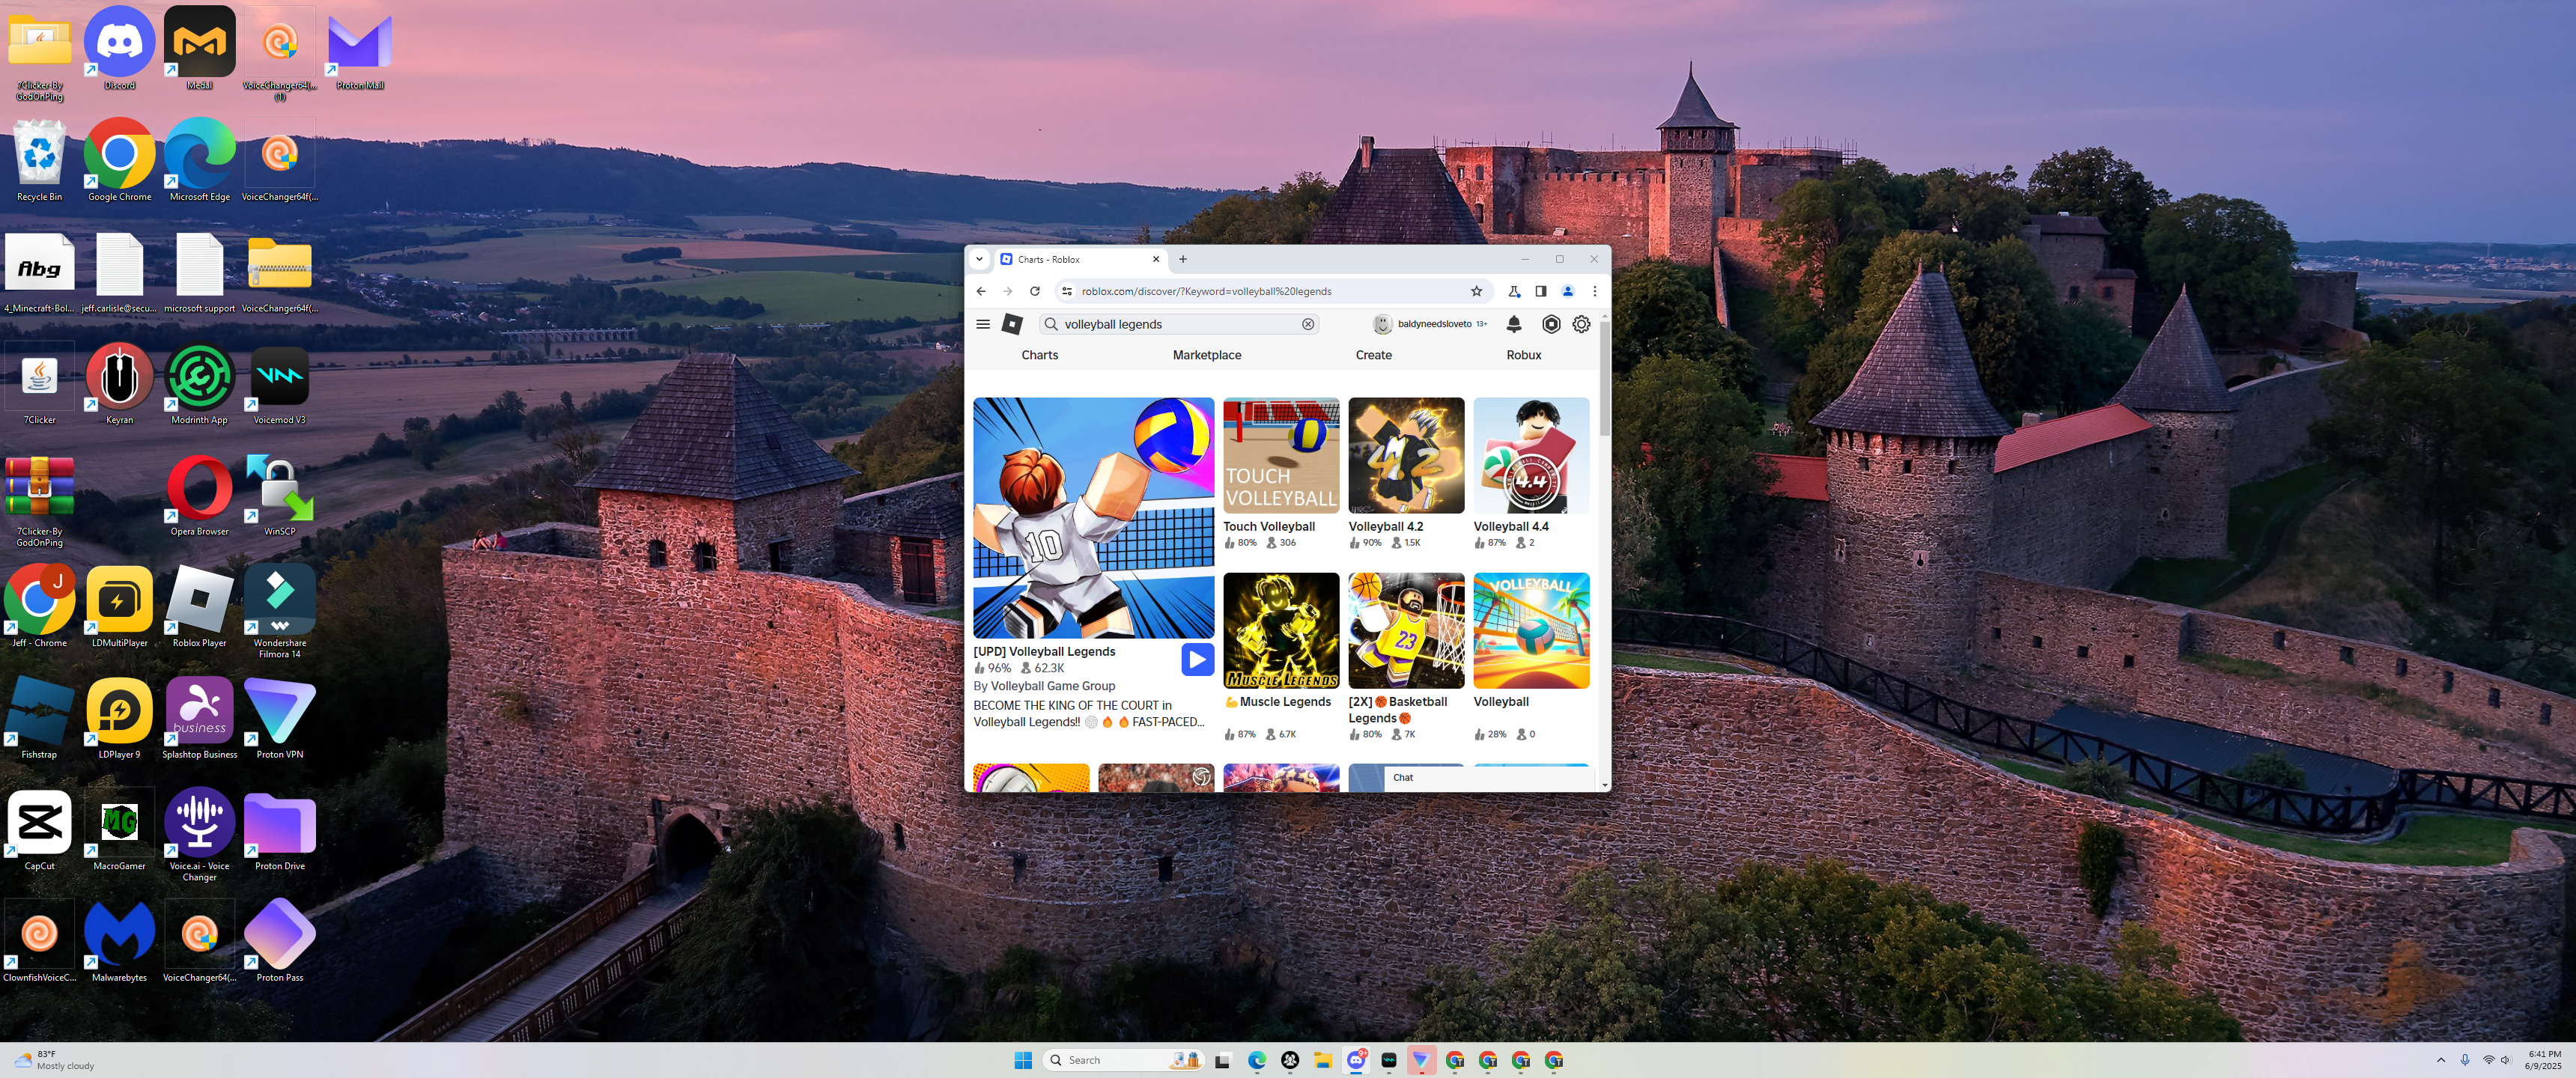Click the Roblox logo home icon
The image size is (2576, 1078).
point(1012,324)
